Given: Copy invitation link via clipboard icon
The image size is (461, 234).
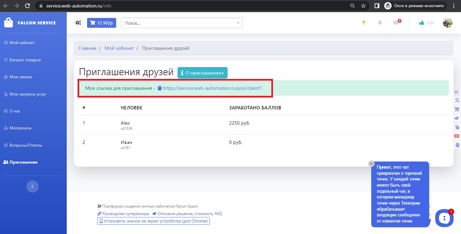Looking at the screenshot, I should point(160,88).
